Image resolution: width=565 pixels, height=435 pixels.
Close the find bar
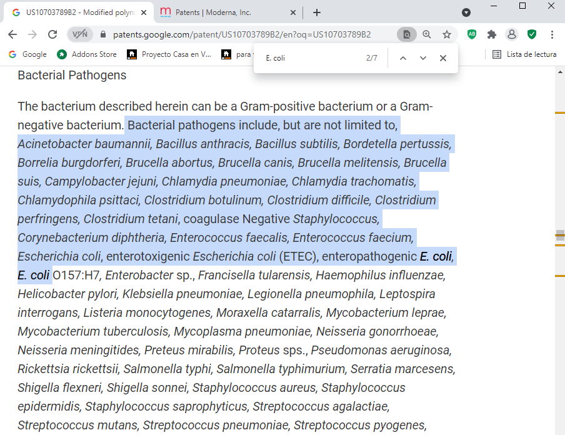(x=443, y=58)
